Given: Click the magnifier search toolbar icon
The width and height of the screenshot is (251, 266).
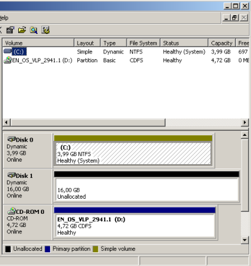Looking at the screenshot, I should [x=34, y=30].
